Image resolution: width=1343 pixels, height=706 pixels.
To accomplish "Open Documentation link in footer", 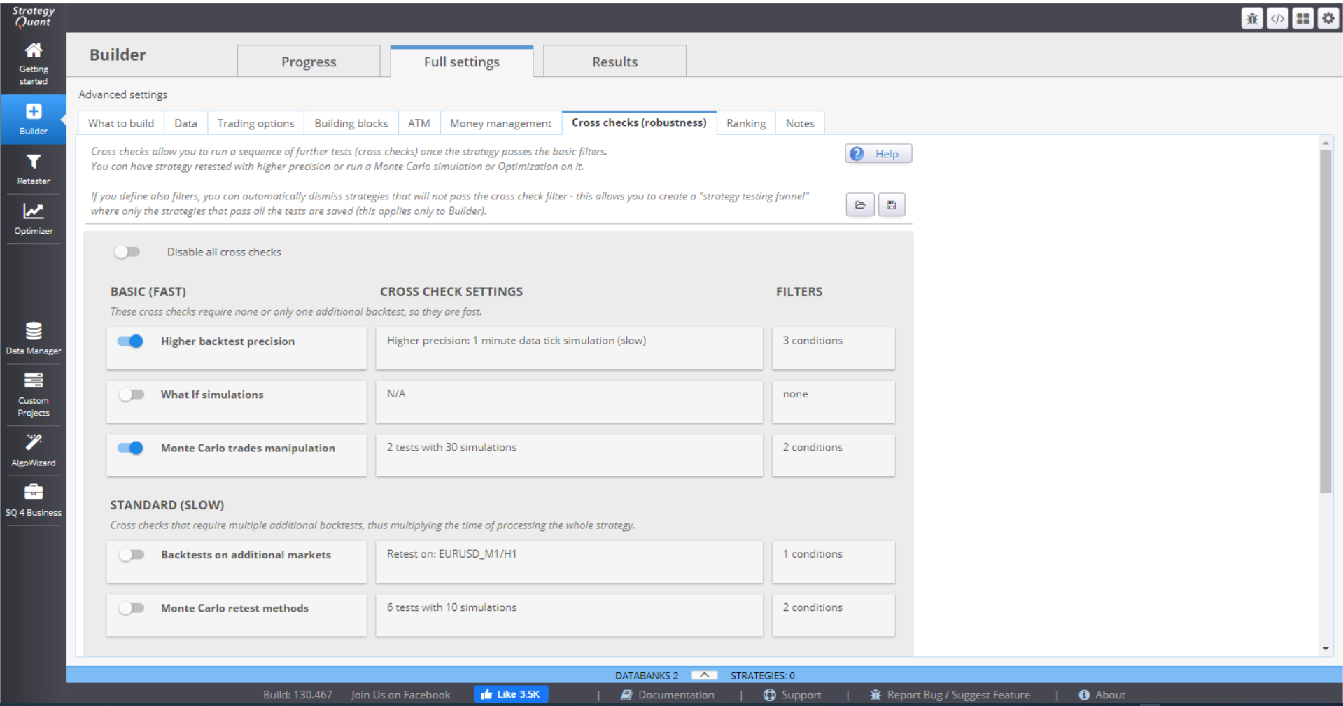I will [668, 695].
